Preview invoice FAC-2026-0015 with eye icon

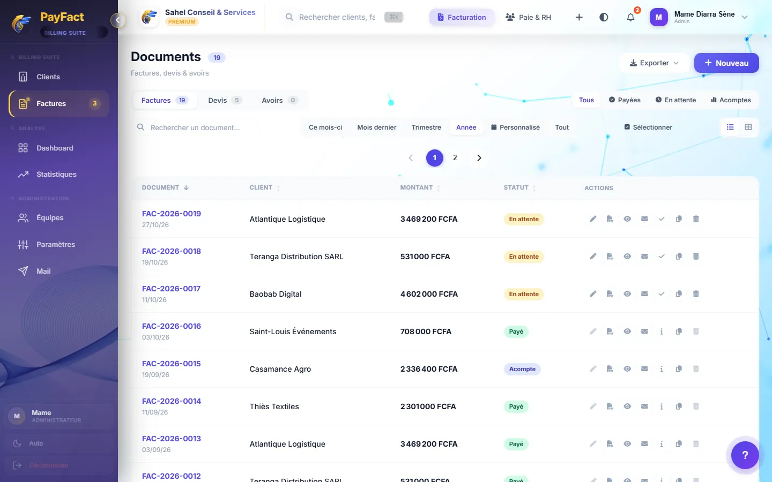627,369
